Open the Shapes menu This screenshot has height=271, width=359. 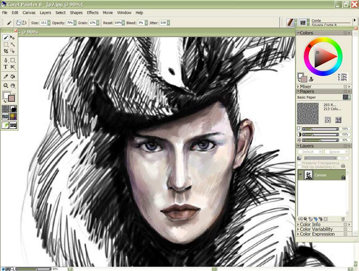76,13
